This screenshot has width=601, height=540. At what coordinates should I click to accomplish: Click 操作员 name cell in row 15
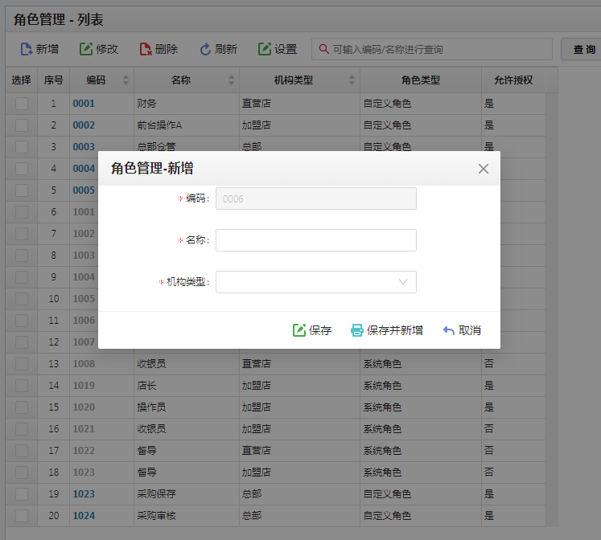point(151,407)
